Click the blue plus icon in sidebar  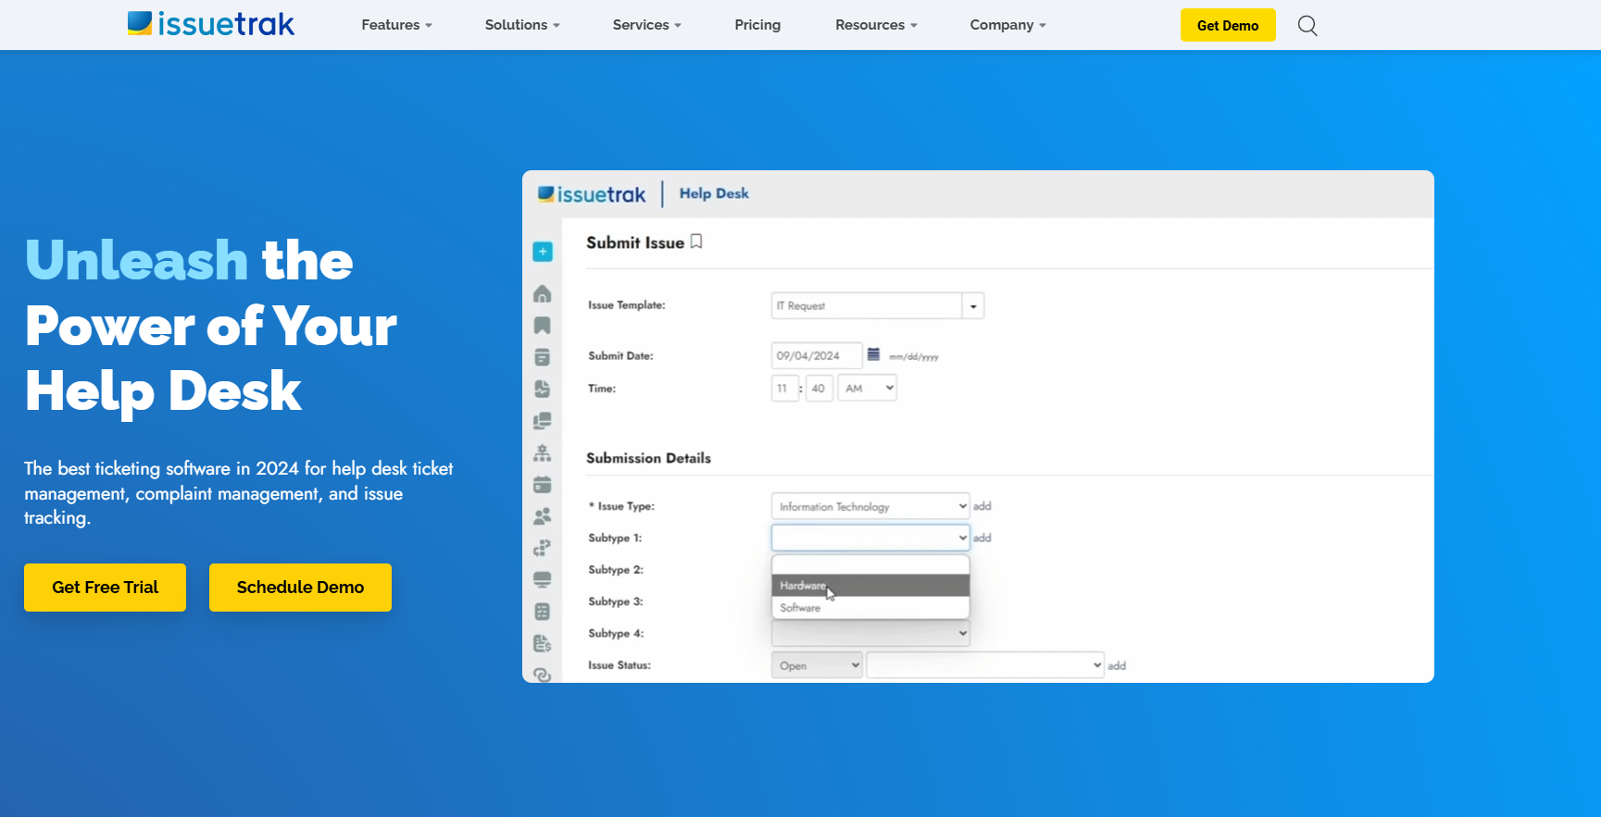[x=543, y=252]
